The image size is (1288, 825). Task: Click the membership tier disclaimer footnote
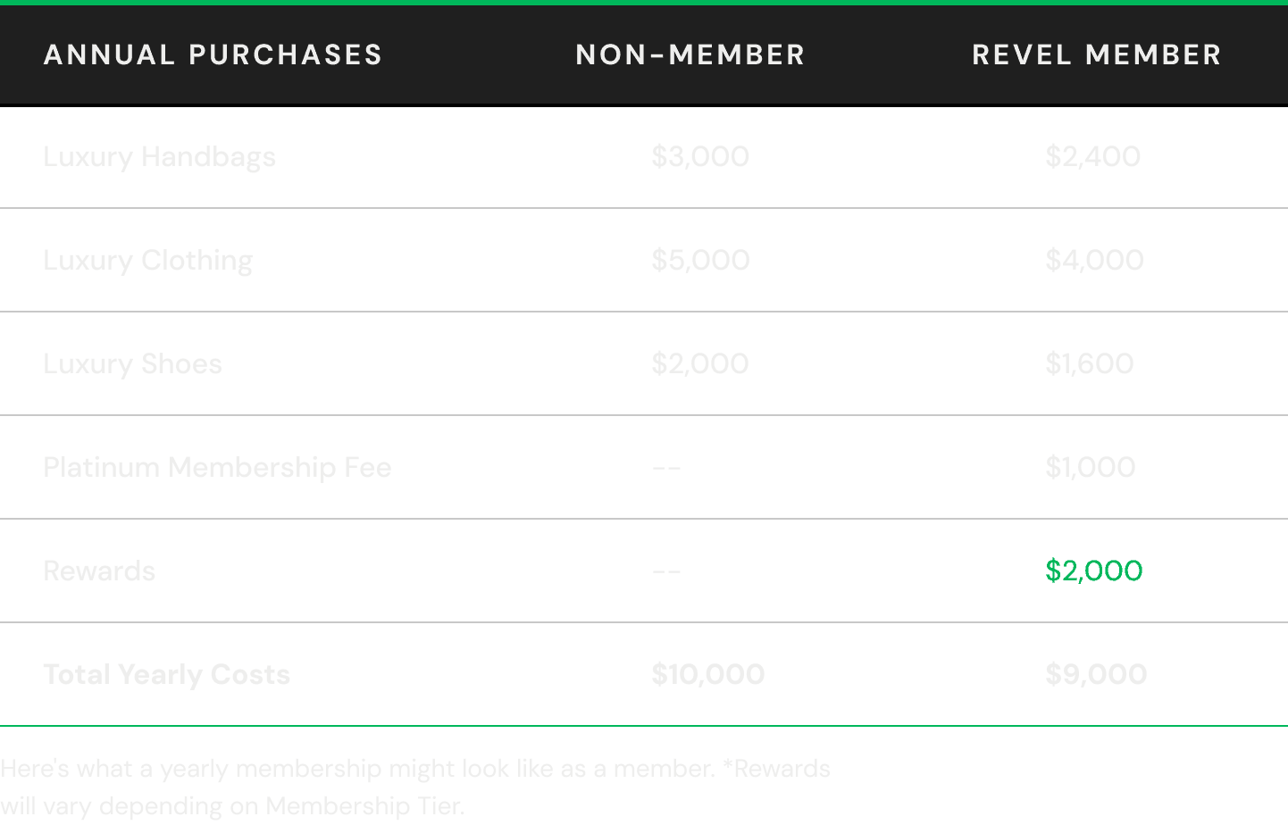point(415,787)
